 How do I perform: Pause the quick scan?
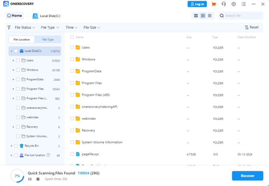[x=30, y=179]
